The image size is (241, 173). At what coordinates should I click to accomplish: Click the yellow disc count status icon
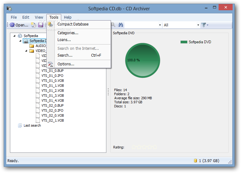click(195, 161)
